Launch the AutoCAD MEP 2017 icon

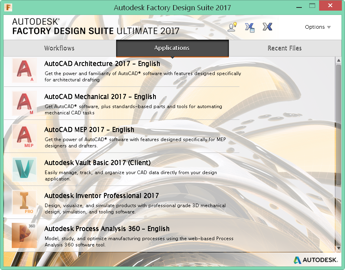24,136
